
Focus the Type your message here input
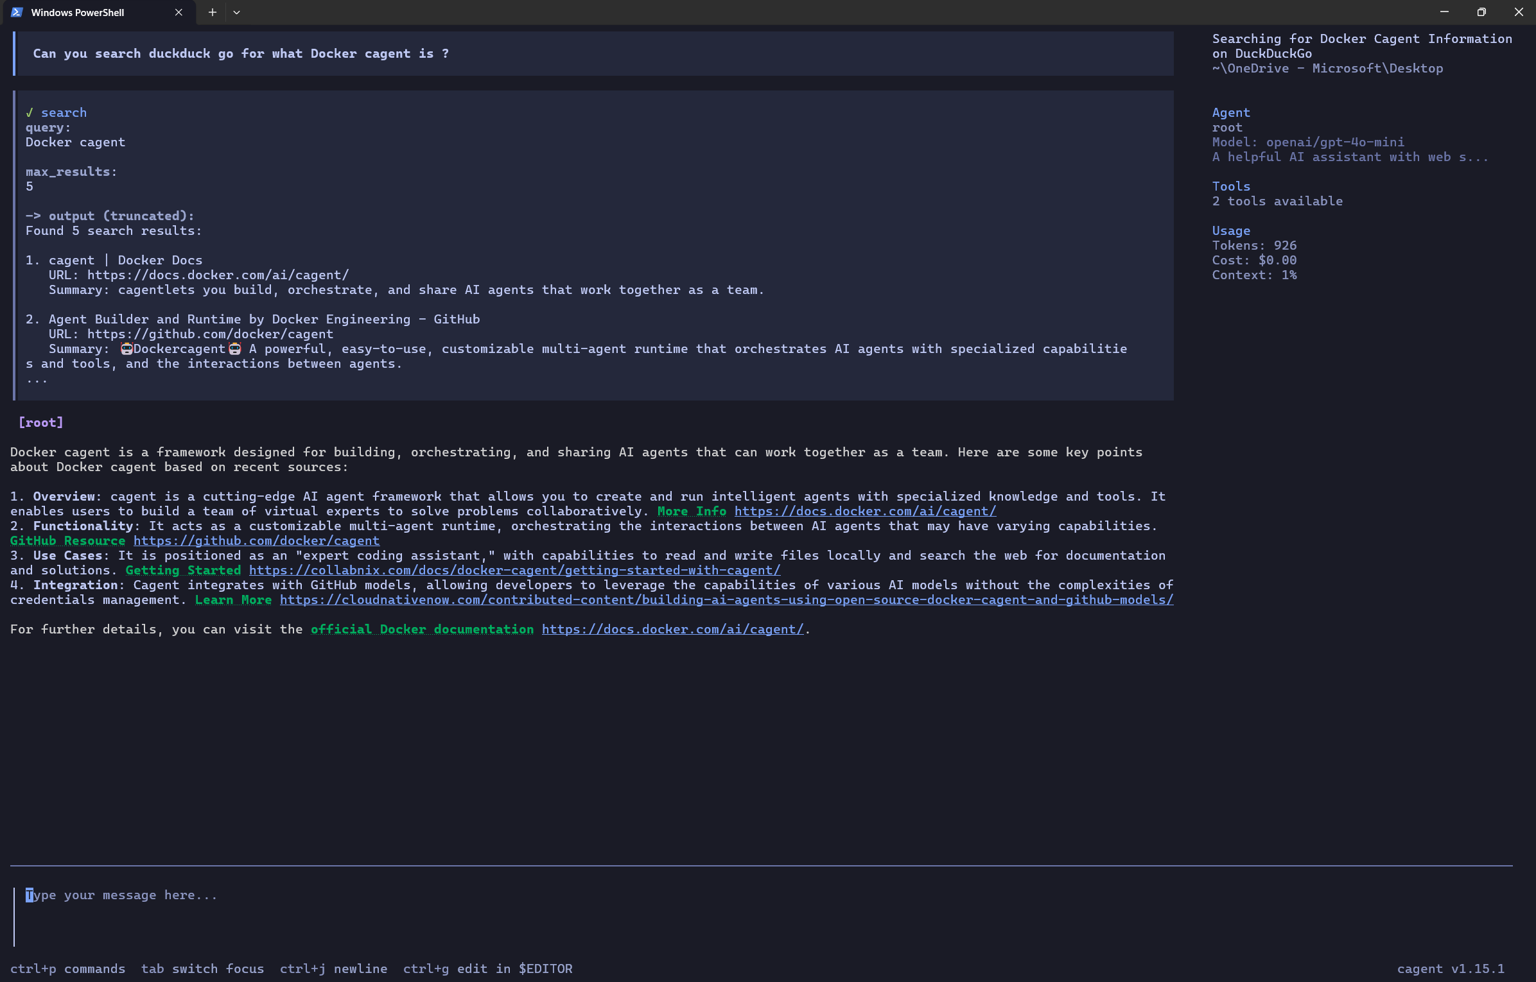click(762, 917)
